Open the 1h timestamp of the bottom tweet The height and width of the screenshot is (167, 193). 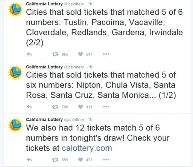point(90,120)
